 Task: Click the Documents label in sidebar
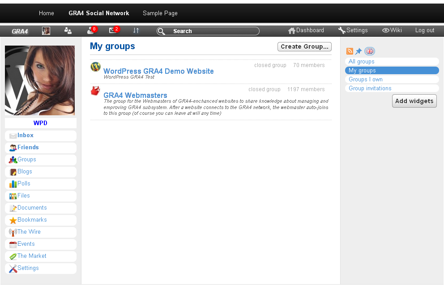tap(32, 208)
